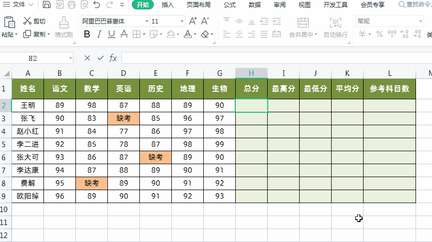The width and height of the screenshot is (432, 242).
Task: Increase font size with A+ icon
Action: pos(193,21)
